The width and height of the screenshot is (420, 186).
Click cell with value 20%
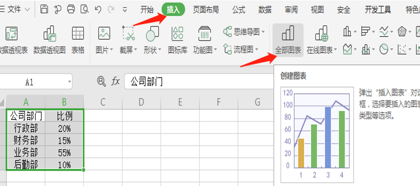click(x=64, y=128)
